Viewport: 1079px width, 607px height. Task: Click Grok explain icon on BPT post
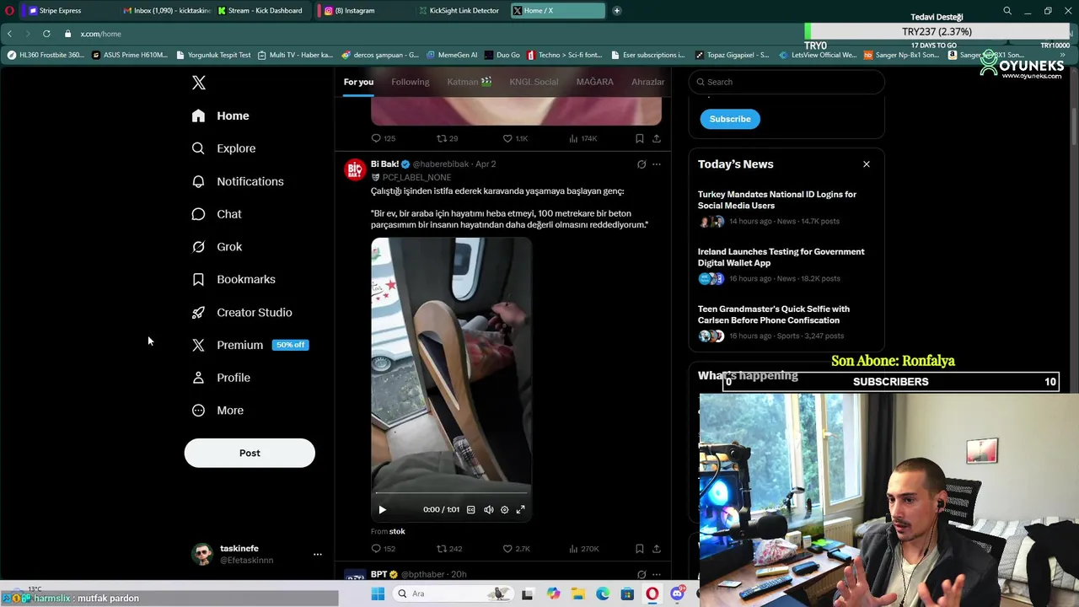coord(641,575)
